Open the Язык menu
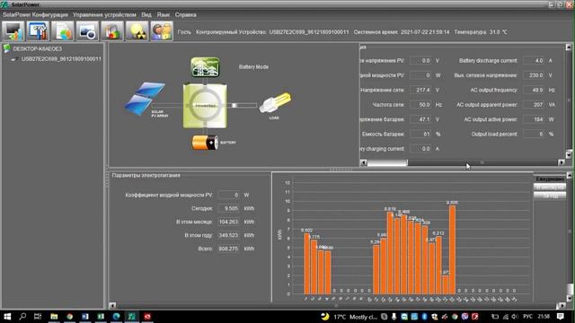Screen dimensions: 575x323 point(164,14)
